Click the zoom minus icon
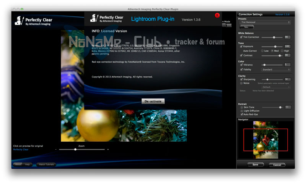306x184 pixels. click(x=56, y=150)
